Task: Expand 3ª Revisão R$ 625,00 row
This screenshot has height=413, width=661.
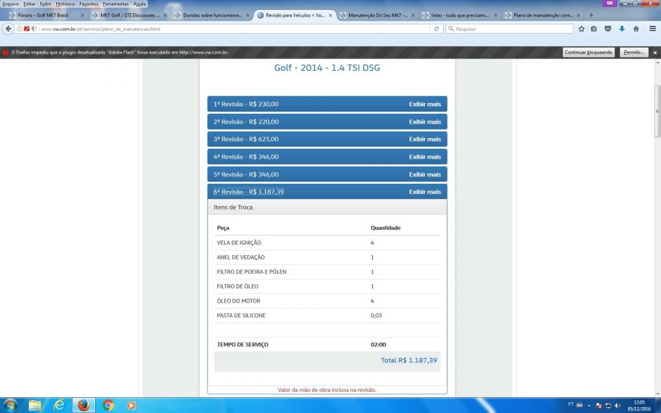Action: 327,139
